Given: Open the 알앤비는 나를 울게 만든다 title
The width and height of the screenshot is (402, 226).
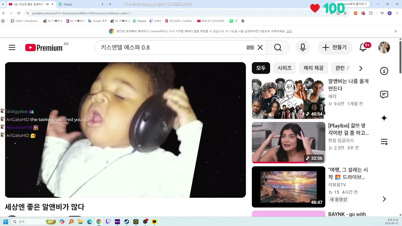Looking at the screenshot, I should [x=348, y=85].
